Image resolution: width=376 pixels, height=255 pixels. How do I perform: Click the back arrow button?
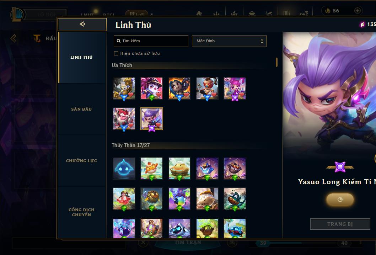(x=82, y=24)
